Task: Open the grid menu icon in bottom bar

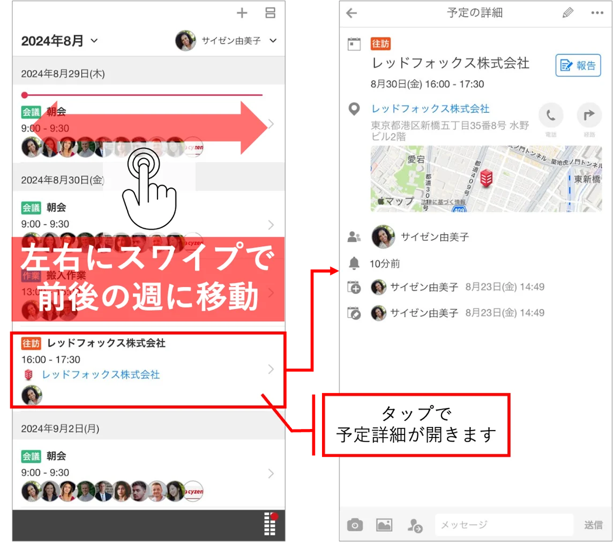Action: [270, 524]
